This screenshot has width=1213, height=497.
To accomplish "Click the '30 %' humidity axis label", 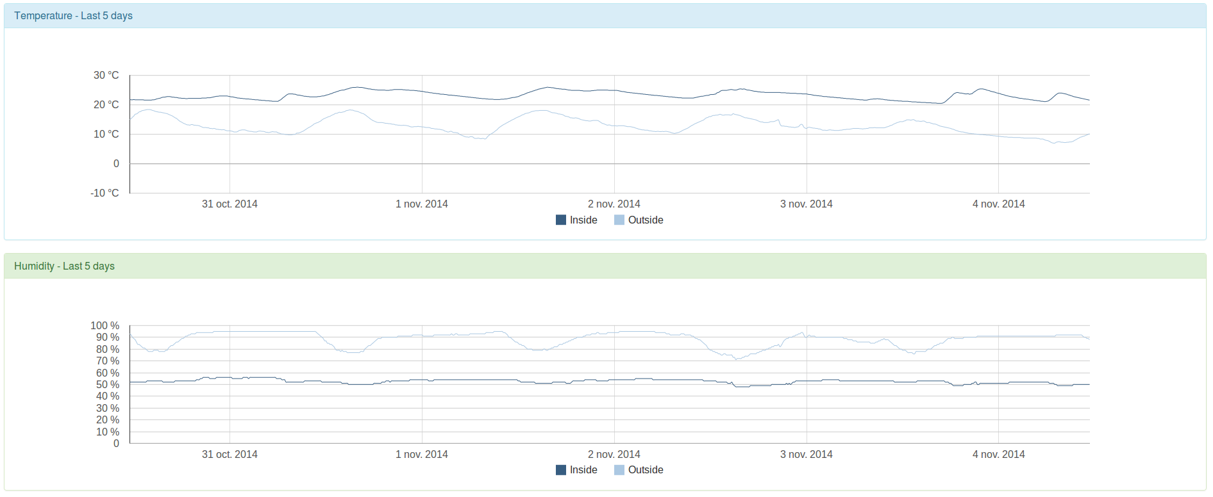I will tap(108, 408).
